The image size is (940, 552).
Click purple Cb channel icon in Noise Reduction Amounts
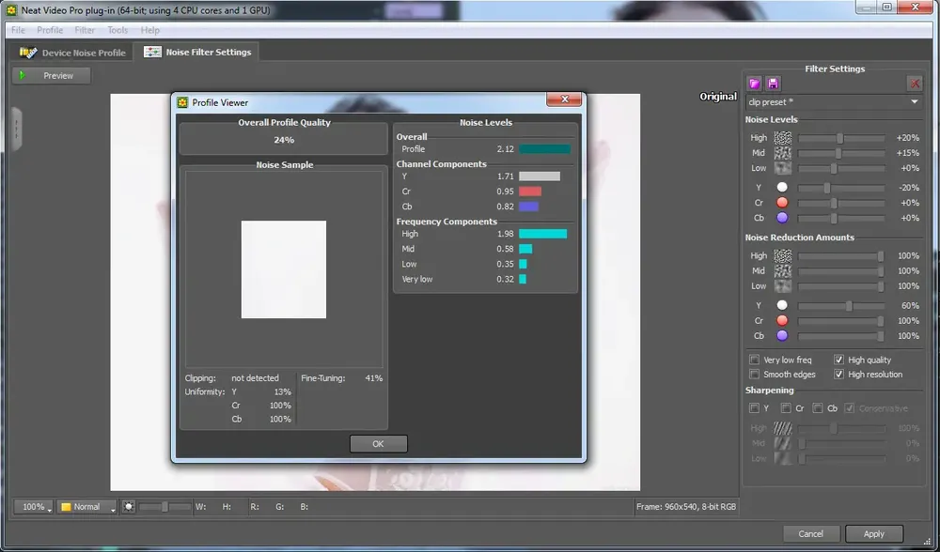pos(782,336)
